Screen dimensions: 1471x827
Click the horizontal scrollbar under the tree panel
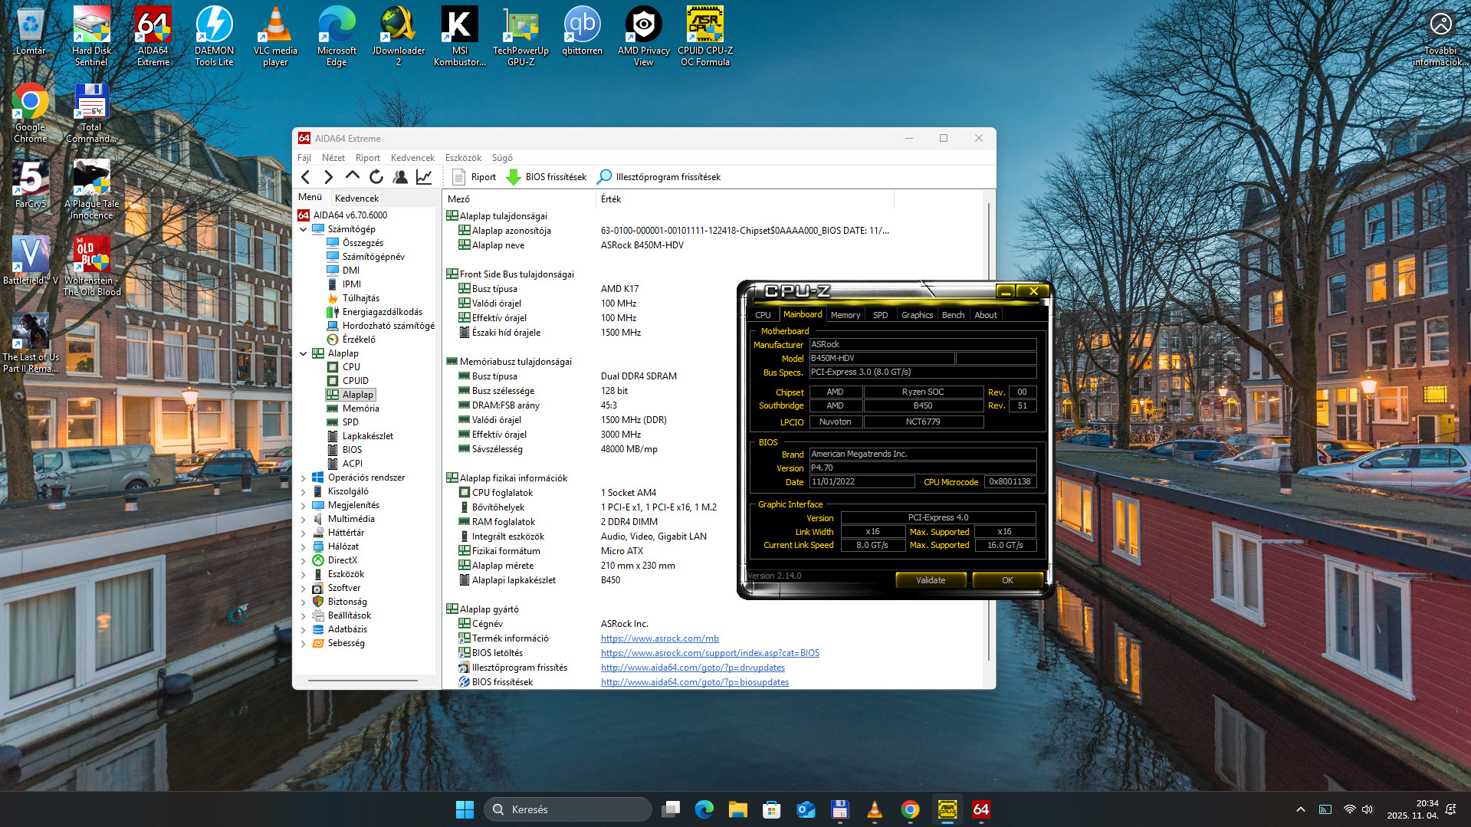(x=363, y=680)
